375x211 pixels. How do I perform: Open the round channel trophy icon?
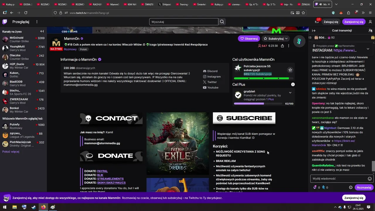299,41
